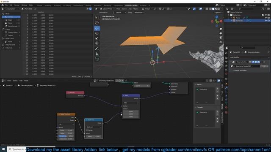This screenshot has height=152, width=271.
Task: Enable Clamp checkbox in Subtract node
Action: coord(87,130)
